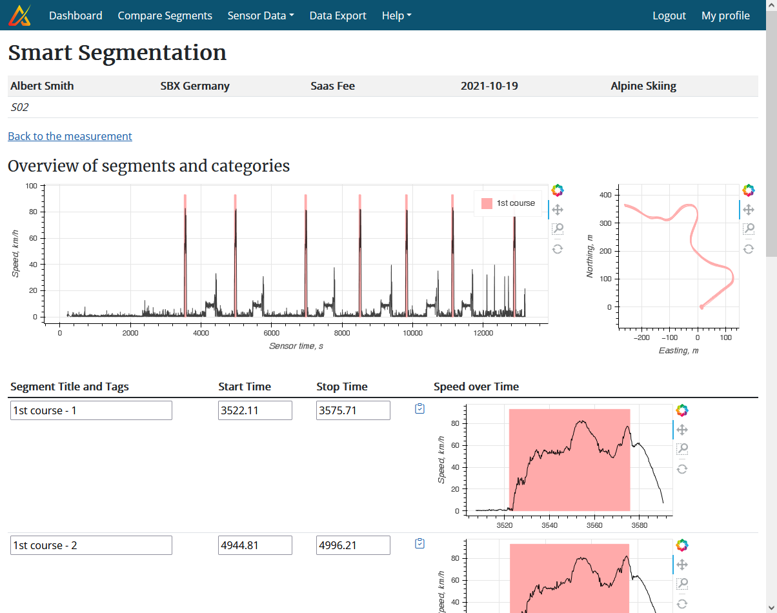This screenshot has height=613, width=777.
Task: Select box zoom on the overview speed chart
Action: point(557,228)
